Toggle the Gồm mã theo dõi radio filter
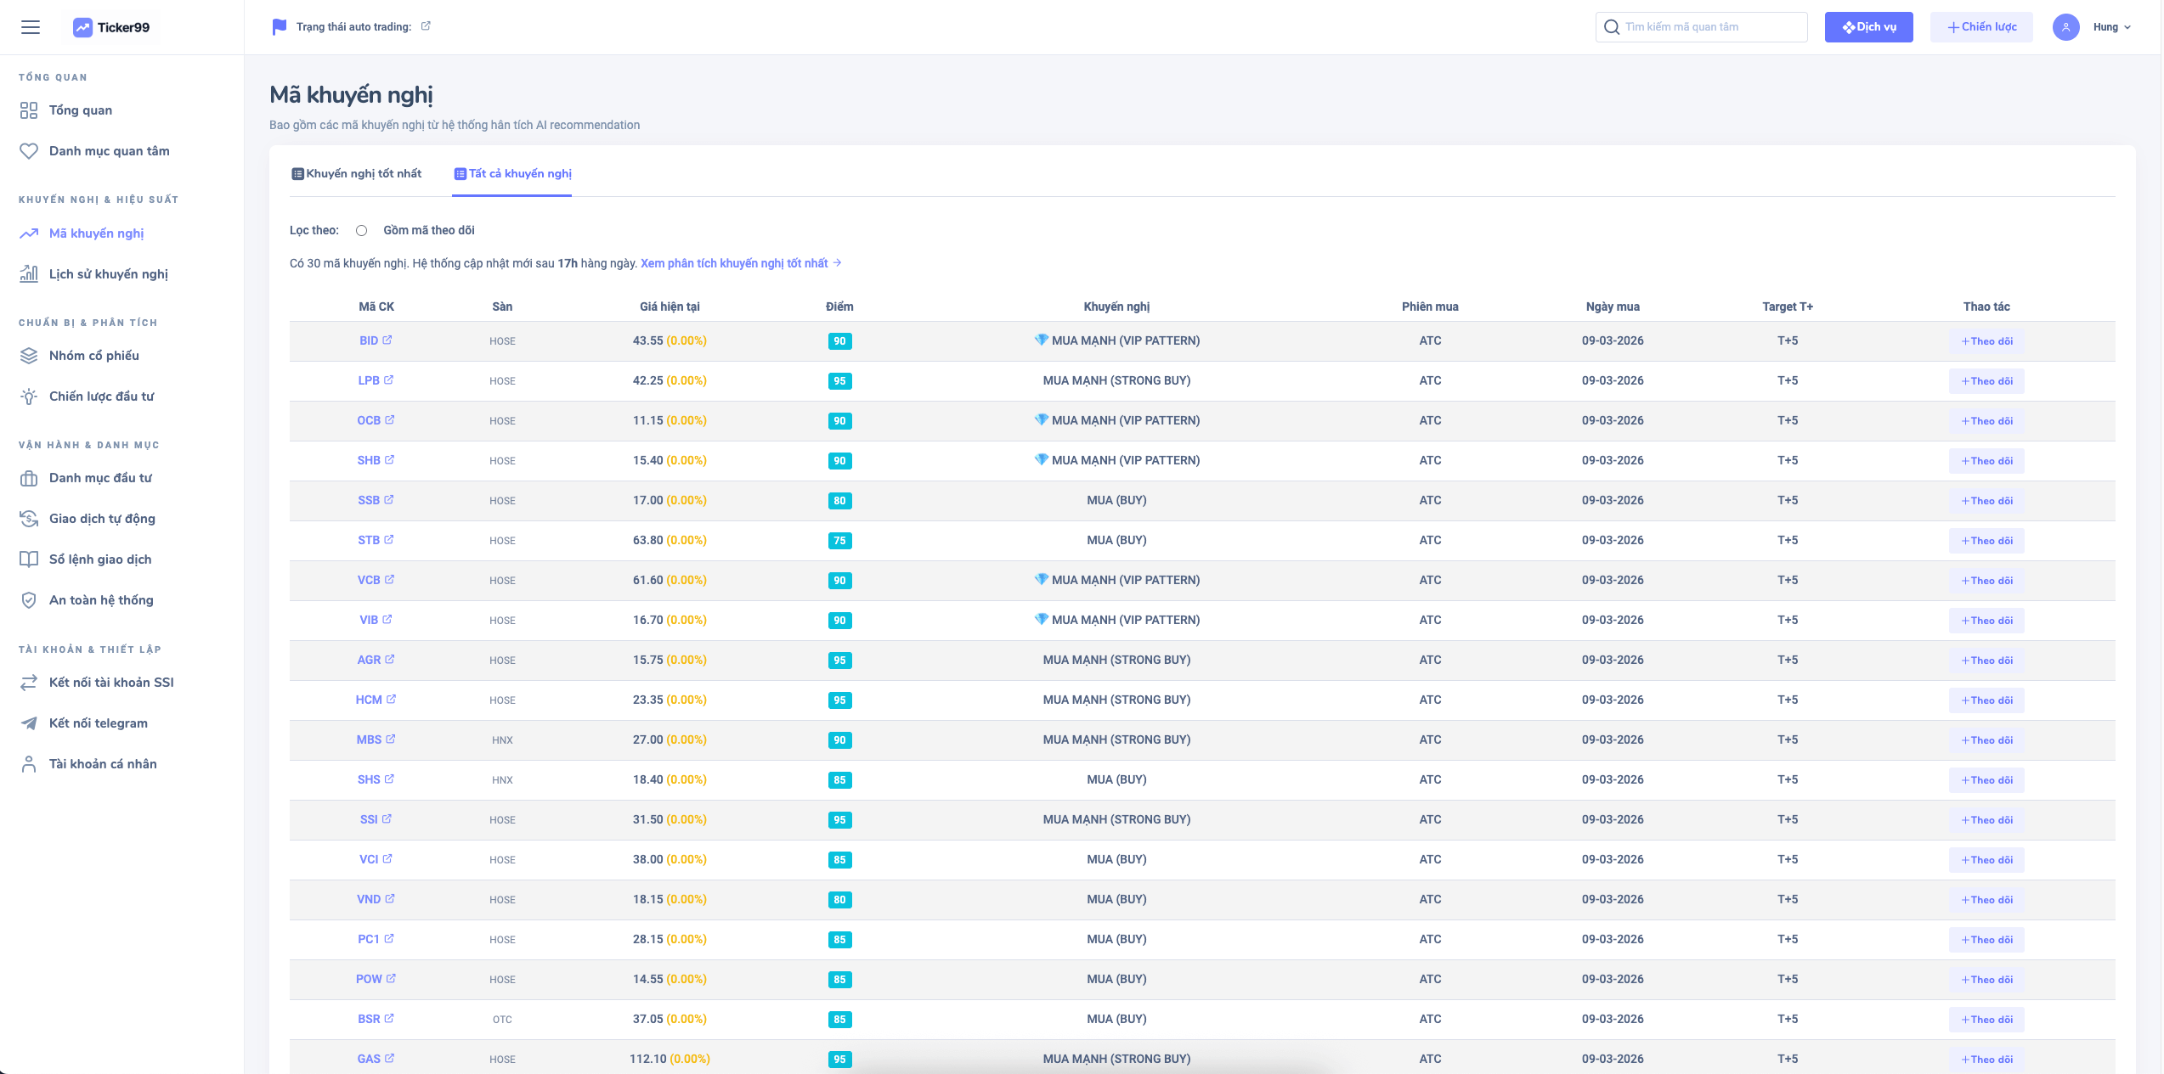The width and height of the screenshot is (2164, 1074). point(362,231)
